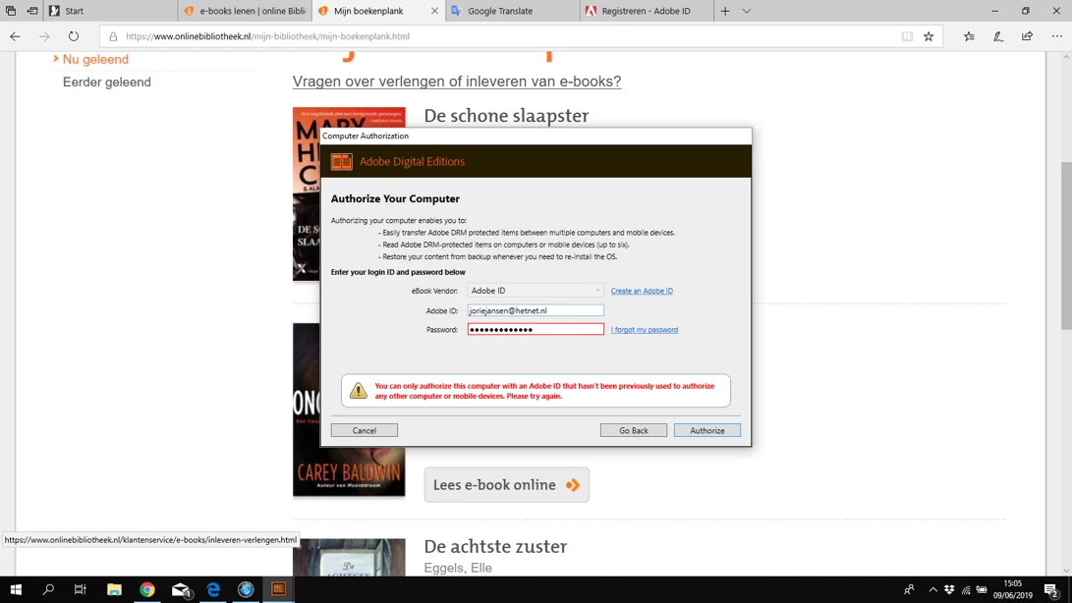Open Google Chrome from the taskbar
Image resolution: width=1072 pixels, height=603 pixels.
[x=147, y=589]
